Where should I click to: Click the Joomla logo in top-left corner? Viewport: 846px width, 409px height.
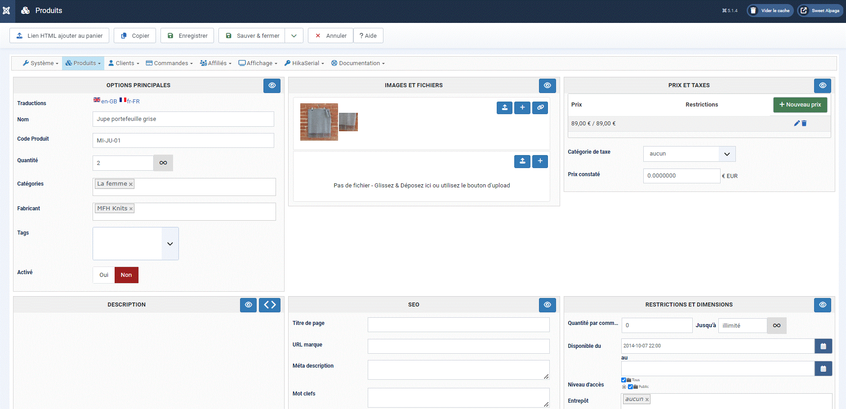[x=7, y=11]
